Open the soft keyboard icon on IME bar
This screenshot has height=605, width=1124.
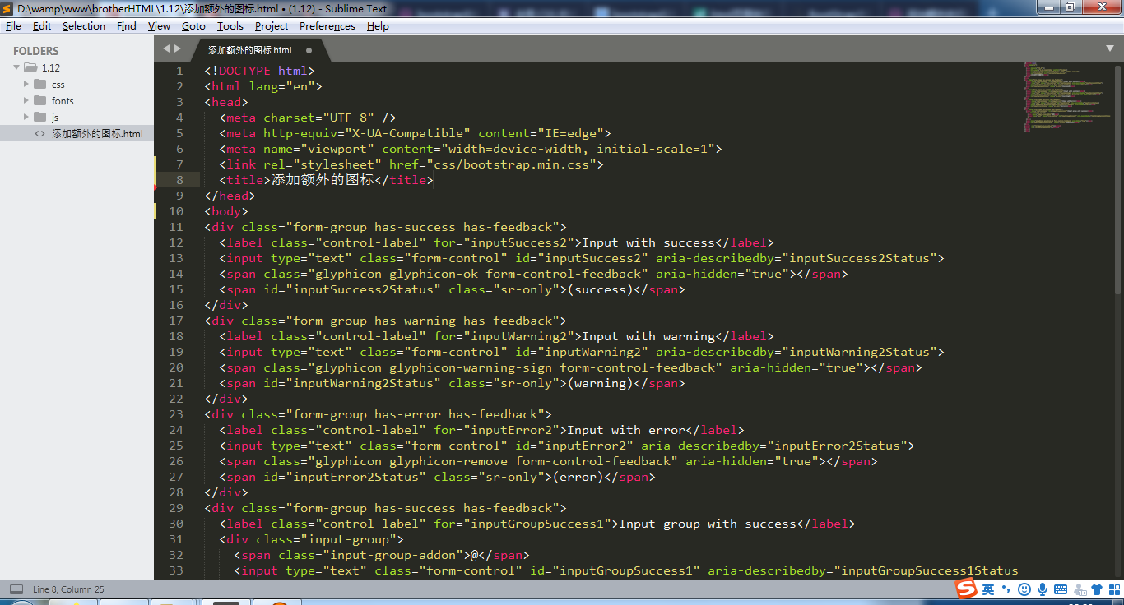(x=1061, y=589)
